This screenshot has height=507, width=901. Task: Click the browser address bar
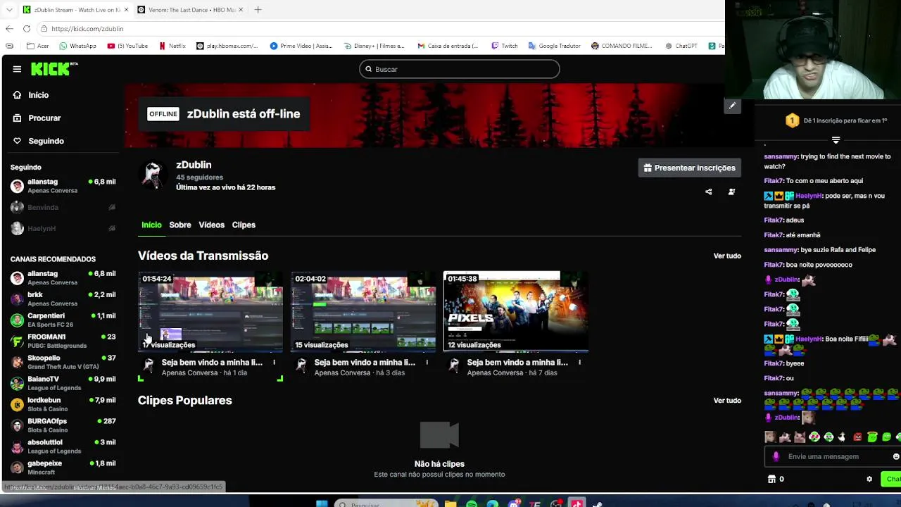click(380, 29)
